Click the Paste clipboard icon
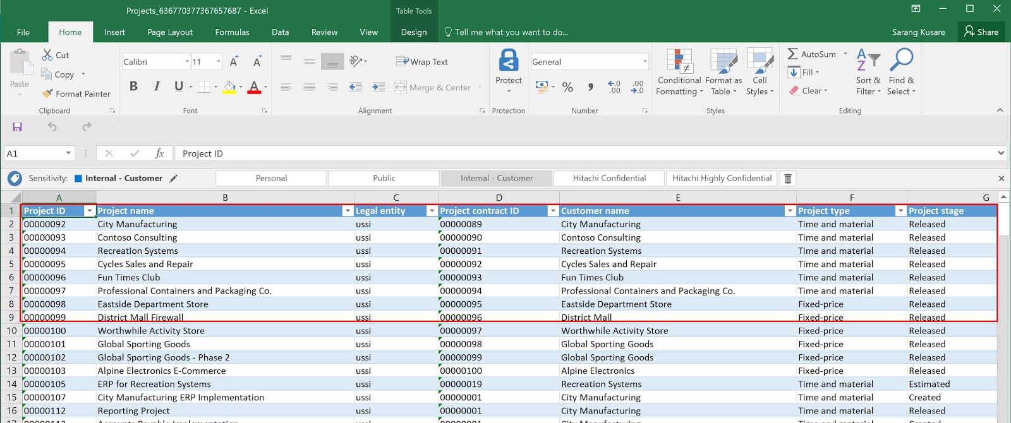The height and width of the screenshot is (423, 1011). (20, 63)
